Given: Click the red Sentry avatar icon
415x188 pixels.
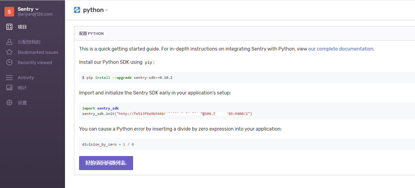Looking at the screenshot, I should (x=9, y=11).
